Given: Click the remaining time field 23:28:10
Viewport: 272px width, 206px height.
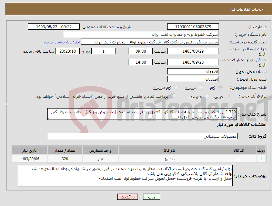Looking at the screenshot, I should coord(68,51).
